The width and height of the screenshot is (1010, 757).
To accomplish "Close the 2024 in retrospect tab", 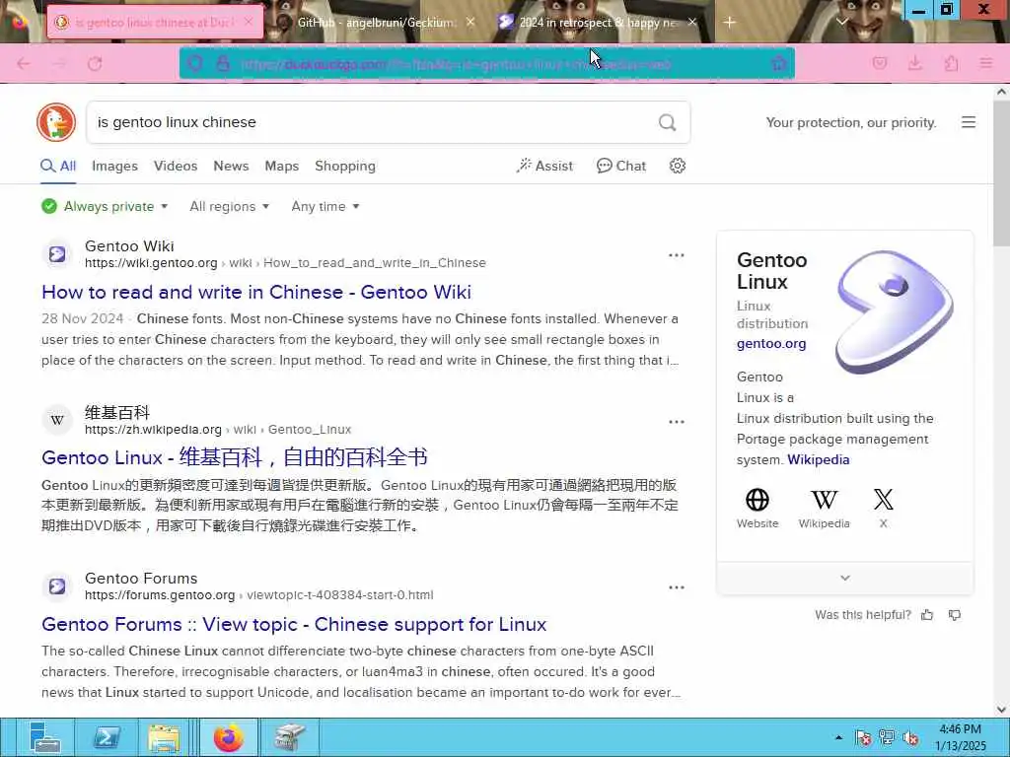I will (692, 22).
